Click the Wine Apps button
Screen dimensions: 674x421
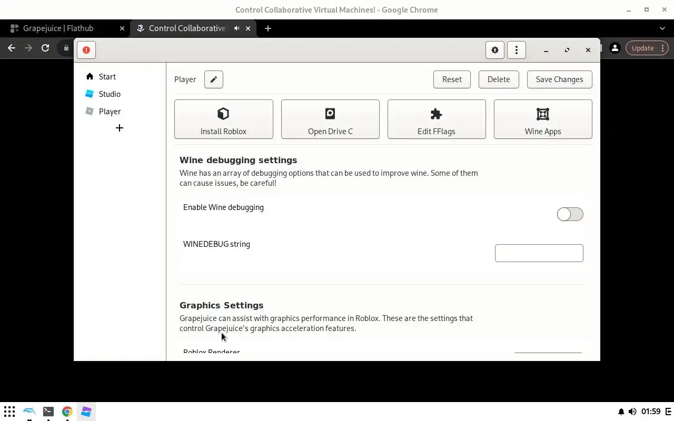(543, 119)
